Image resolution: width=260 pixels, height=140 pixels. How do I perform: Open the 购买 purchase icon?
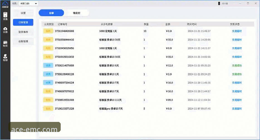[x=5, y=44]
